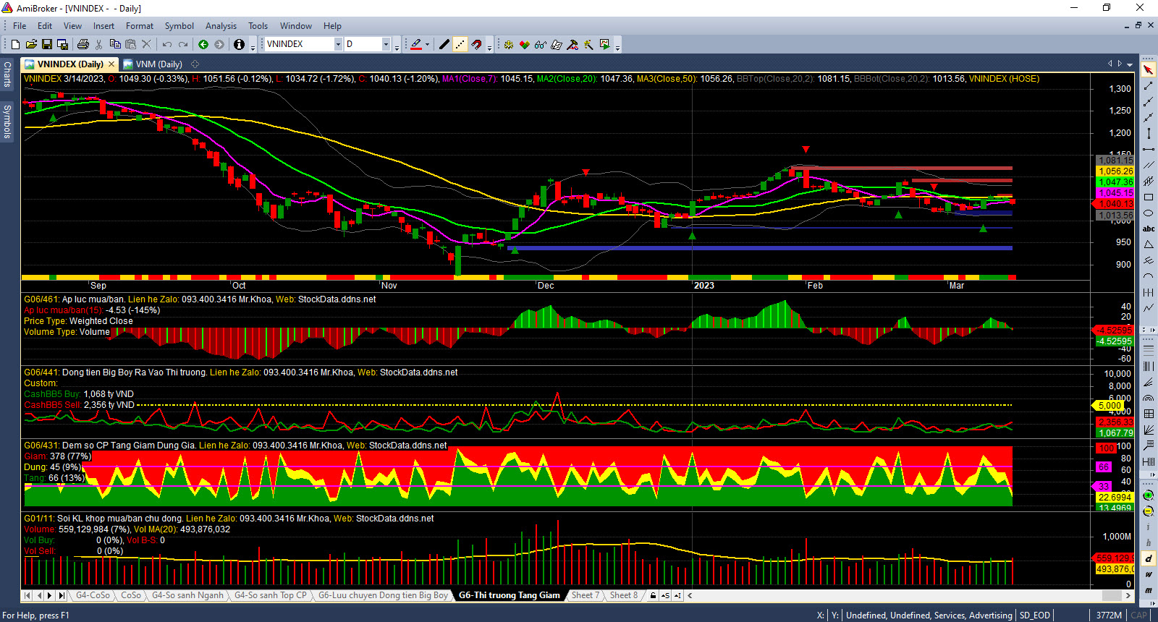
Task: Click the thick line style icon
Action: pyautogui.click(x=444, y=44)
